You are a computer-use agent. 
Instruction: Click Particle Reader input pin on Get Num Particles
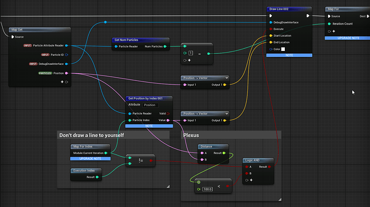tap(116, 47)
